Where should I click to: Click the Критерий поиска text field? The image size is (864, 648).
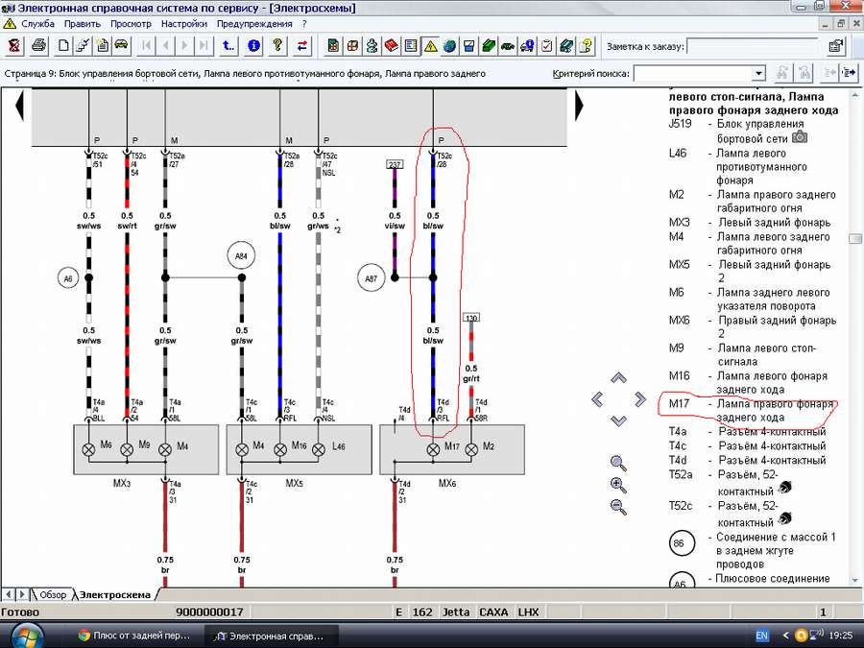(693, 73)
